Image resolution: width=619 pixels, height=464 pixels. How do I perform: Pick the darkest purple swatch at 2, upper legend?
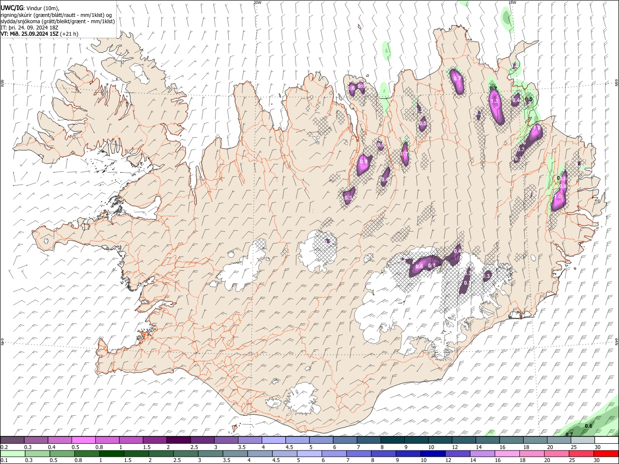(x=178, y=440)
